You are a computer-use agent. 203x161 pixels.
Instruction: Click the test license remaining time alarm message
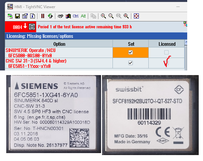point(85,27)
